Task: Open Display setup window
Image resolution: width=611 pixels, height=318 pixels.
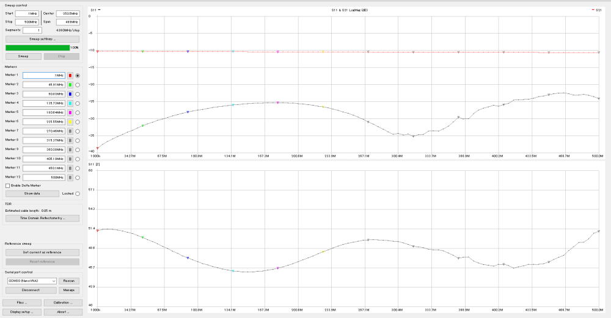Action: (x=22, y=312)
